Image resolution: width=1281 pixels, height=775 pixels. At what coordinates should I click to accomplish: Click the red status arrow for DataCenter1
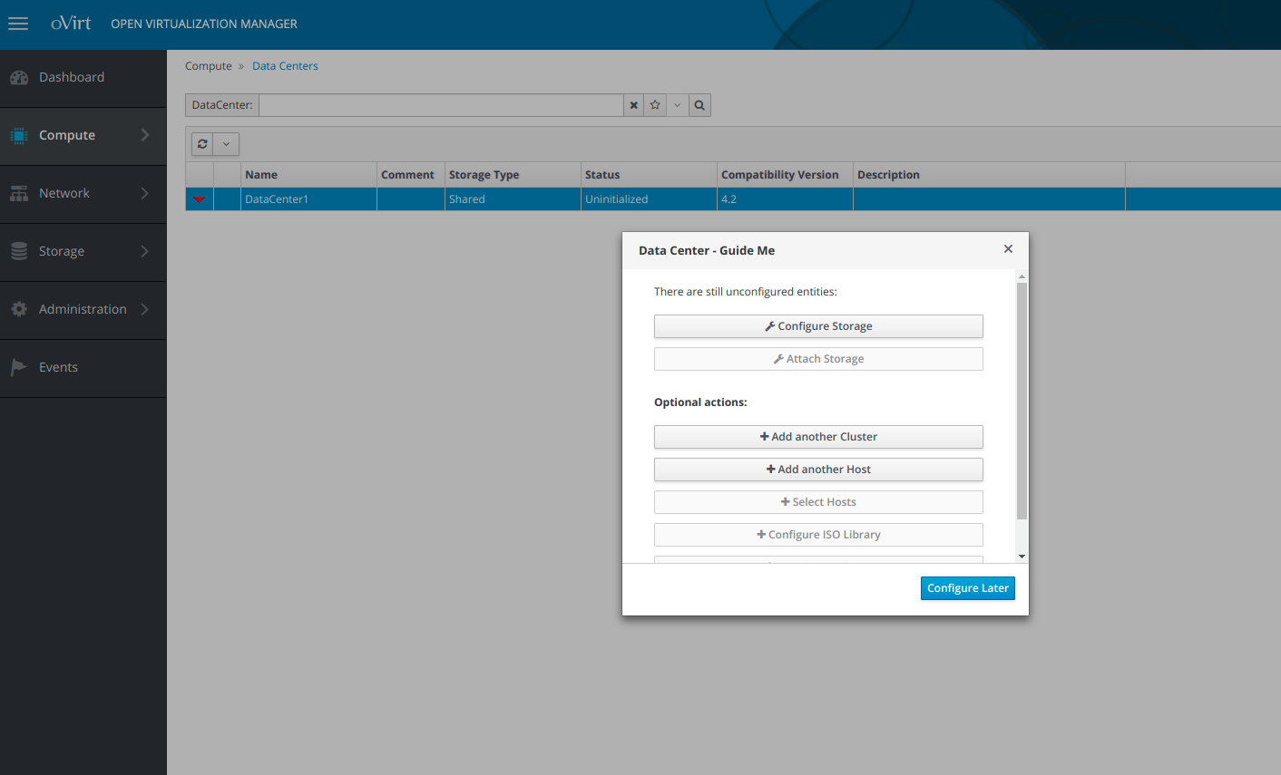point(200,199)
